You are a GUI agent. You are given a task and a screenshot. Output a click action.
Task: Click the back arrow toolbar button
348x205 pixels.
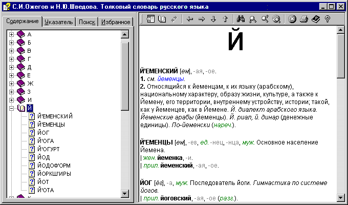pyautogui.click(x=190, y=19)
